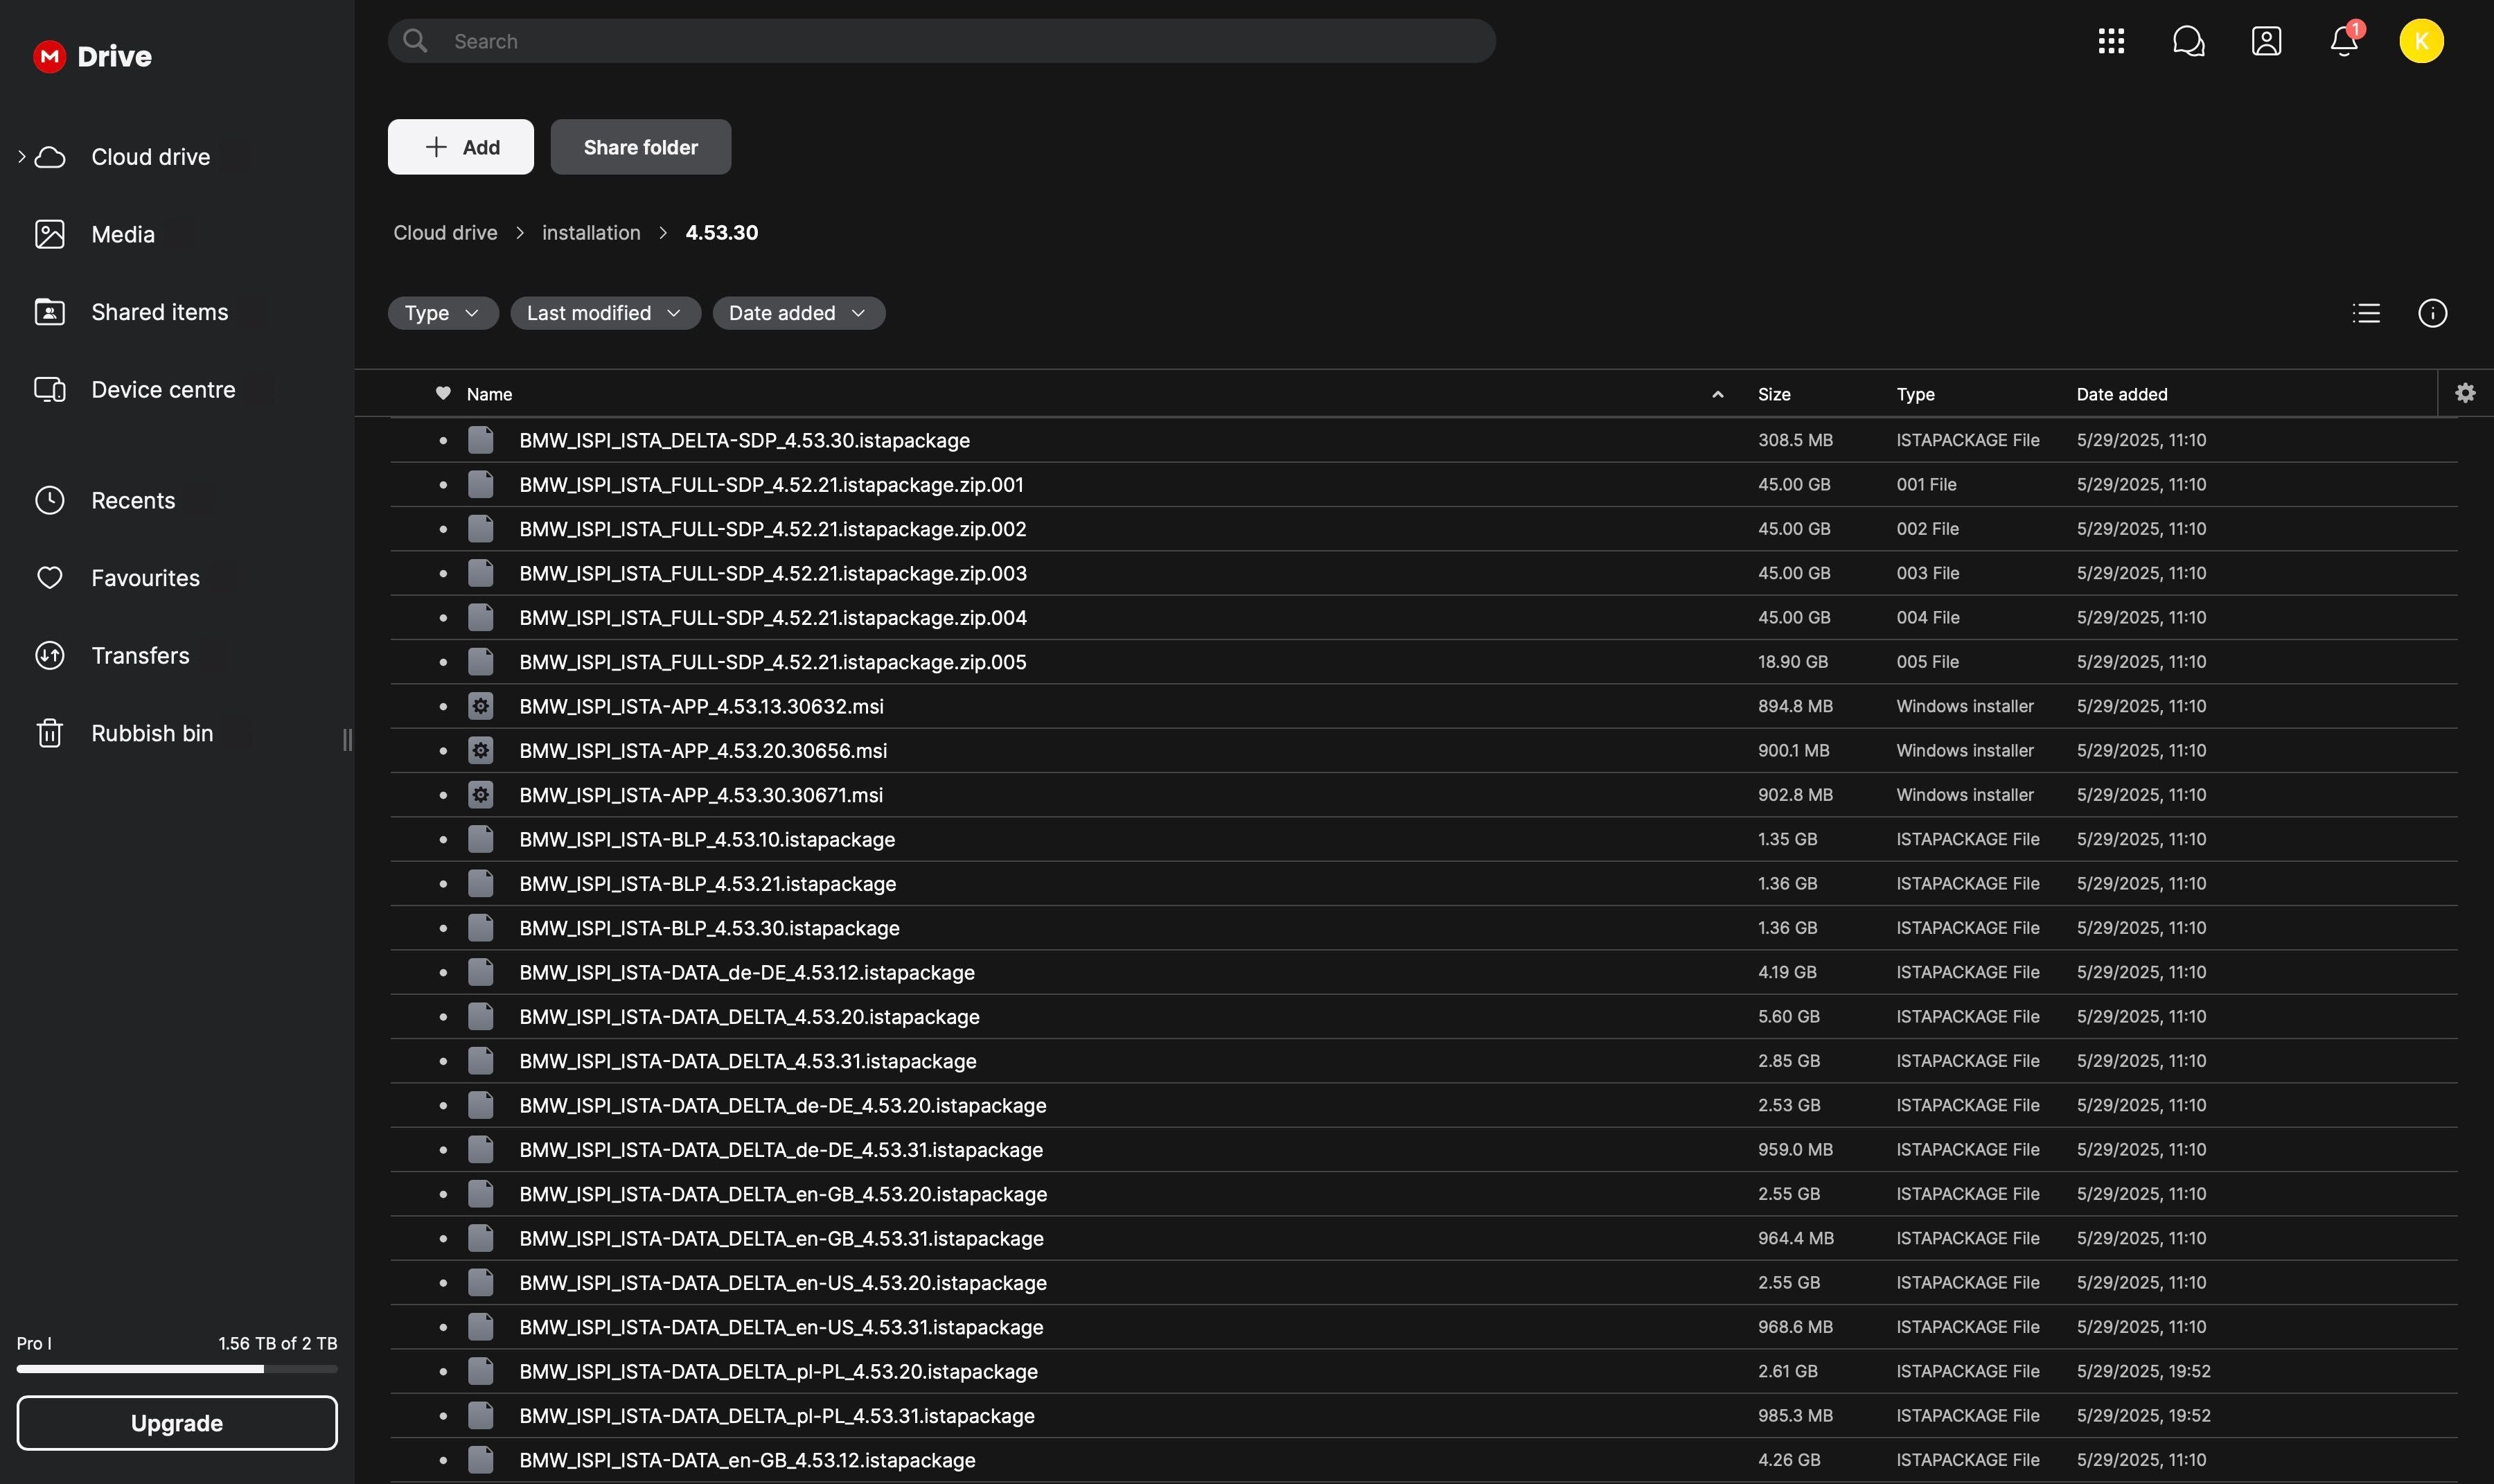
Task: Click the Upgrade button
Action: point(177,1423)
